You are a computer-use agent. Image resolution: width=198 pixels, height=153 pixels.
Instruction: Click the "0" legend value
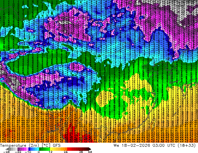point(39,152)
